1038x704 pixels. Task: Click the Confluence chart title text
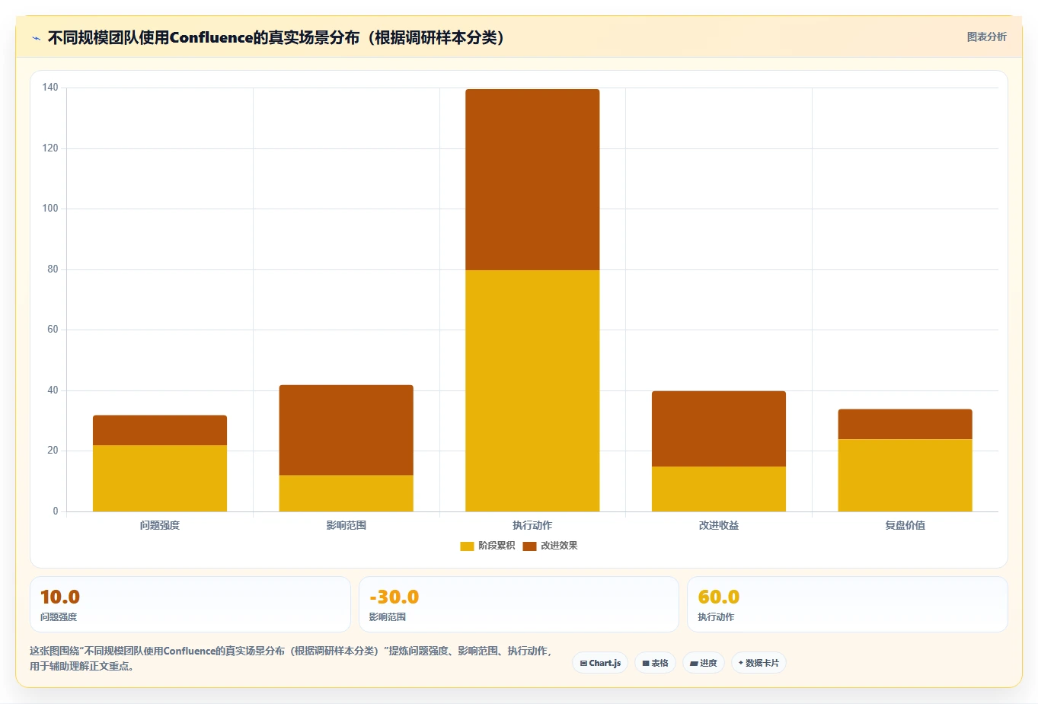coord(276,37)
